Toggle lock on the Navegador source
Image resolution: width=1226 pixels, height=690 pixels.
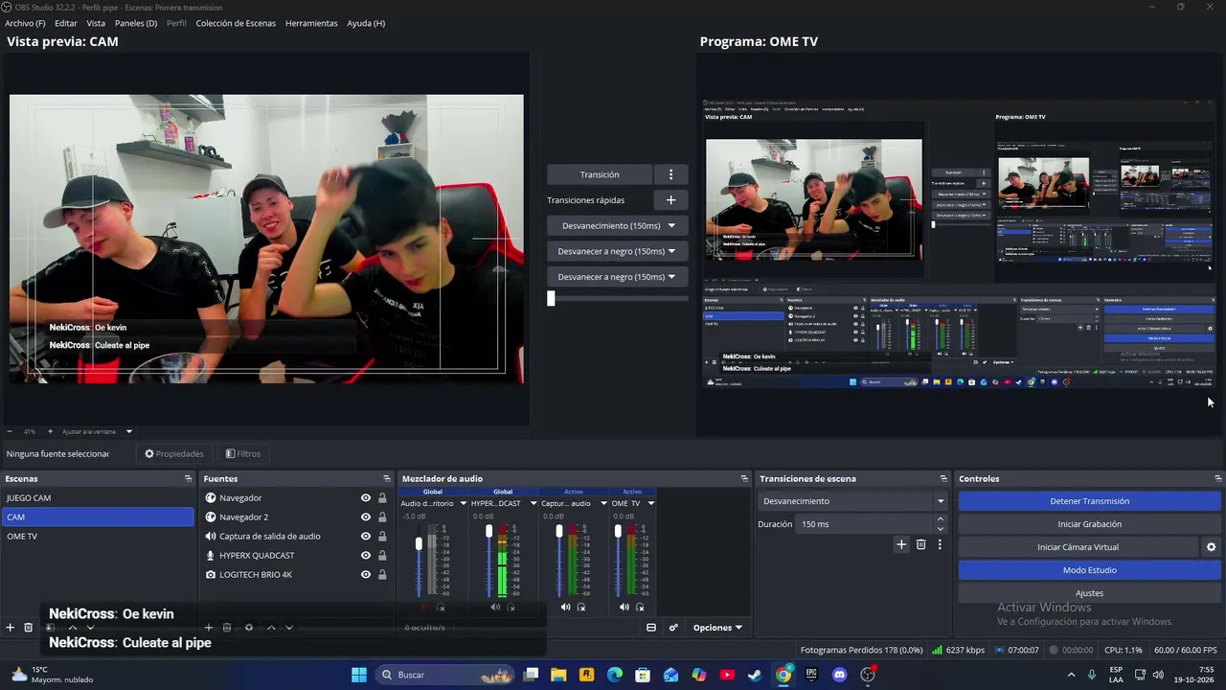[x=382, y=498]
